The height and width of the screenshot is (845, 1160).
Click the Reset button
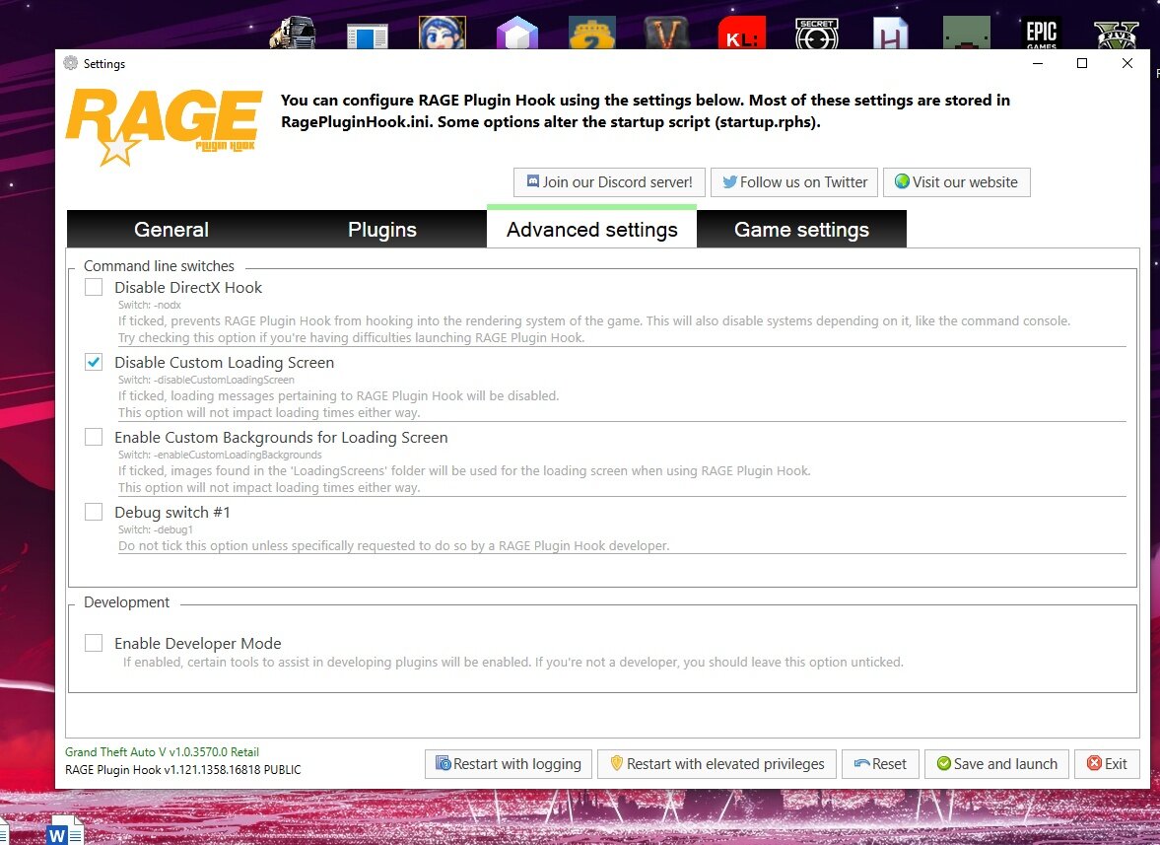click(x=880, y=763)
